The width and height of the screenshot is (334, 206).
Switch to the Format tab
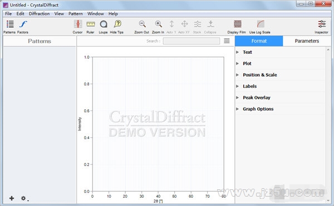point(259,41)
